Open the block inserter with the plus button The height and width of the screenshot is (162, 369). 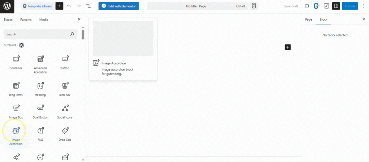59,6
